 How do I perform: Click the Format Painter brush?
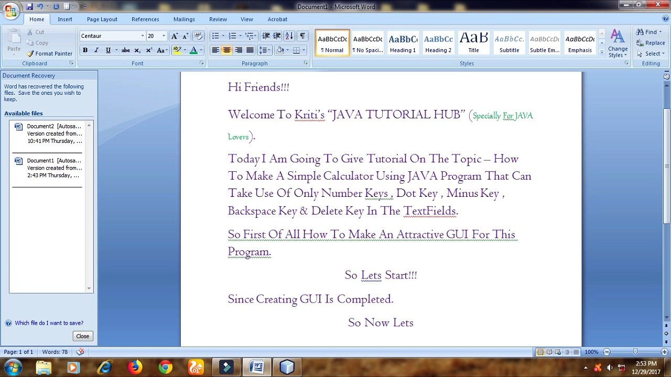[x=50, y=53]
